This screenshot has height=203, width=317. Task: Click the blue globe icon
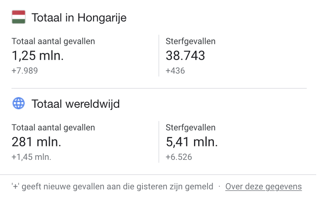19,103
